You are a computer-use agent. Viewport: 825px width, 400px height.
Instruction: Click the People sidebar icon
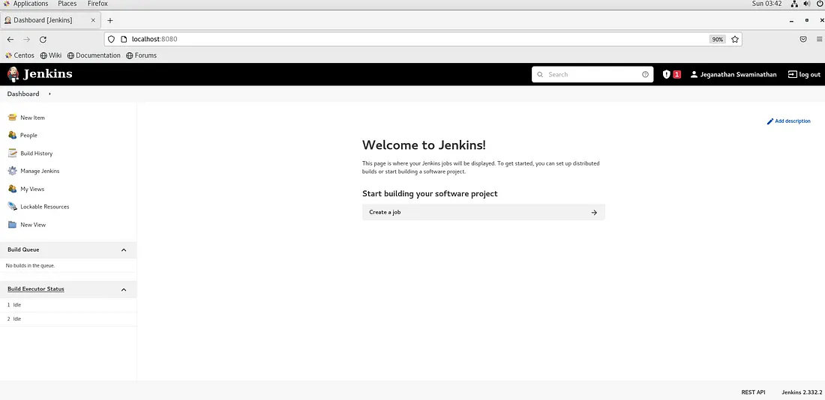click(13, 135)
